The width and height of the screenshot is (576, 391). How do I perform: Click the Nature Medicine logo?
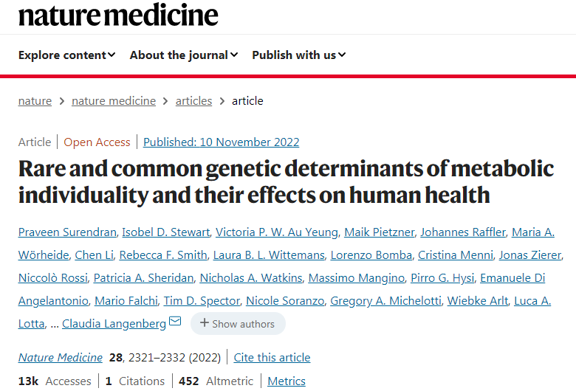118,14
